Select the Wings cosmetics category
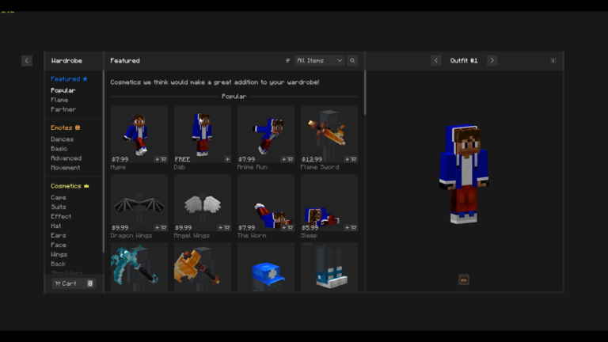This screenshot has height=342, width=608. click(x=59, y=254)
